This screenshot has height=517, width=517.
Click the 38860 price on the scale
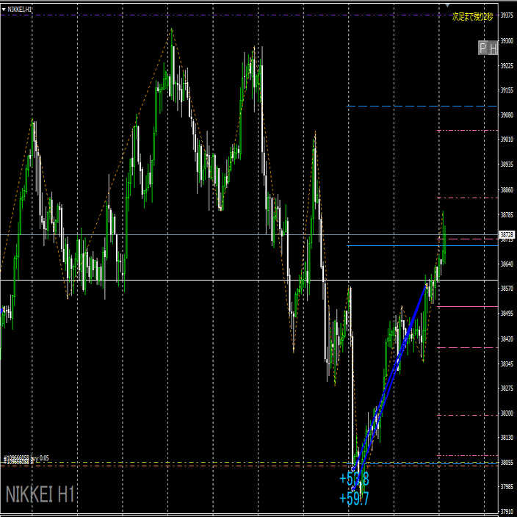(x=507, y=190)
